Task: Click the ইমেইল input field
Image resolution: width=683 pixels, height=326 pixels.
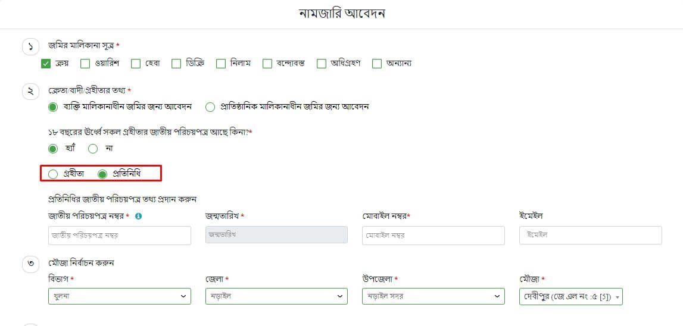Action: [590, 236]
